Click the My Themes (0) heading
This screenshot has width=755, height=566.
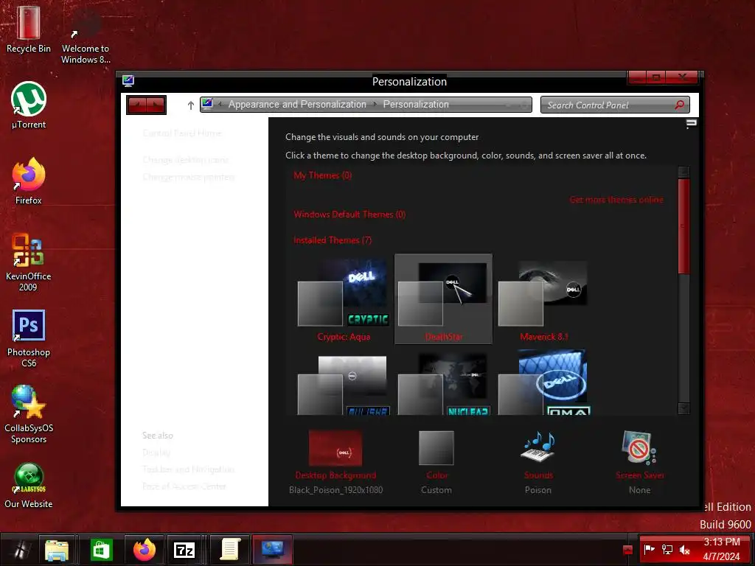point(323,175)
